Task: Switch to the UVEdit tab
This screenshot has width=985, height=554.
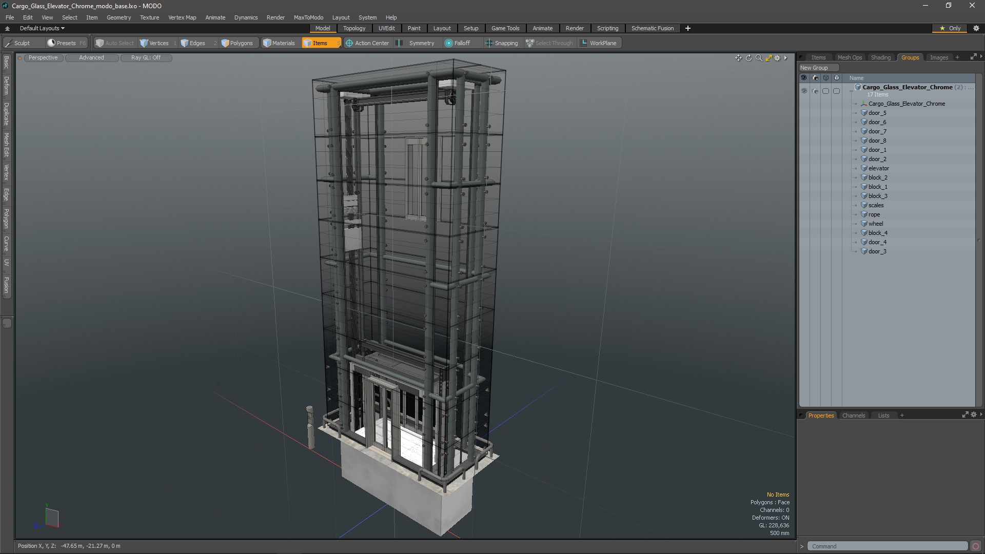Action: (386, 28)
